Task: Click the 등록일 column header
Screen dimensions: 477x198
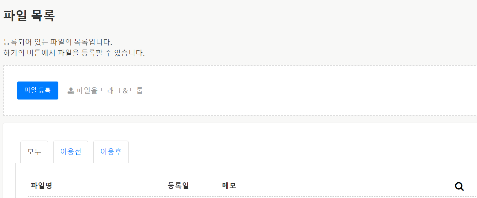Action: (x=178, y=186)
